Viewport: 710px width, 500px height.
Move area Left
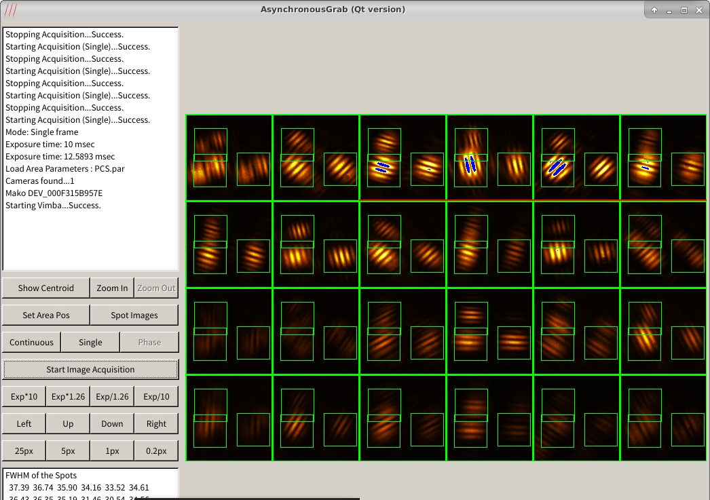pos(24,424)
